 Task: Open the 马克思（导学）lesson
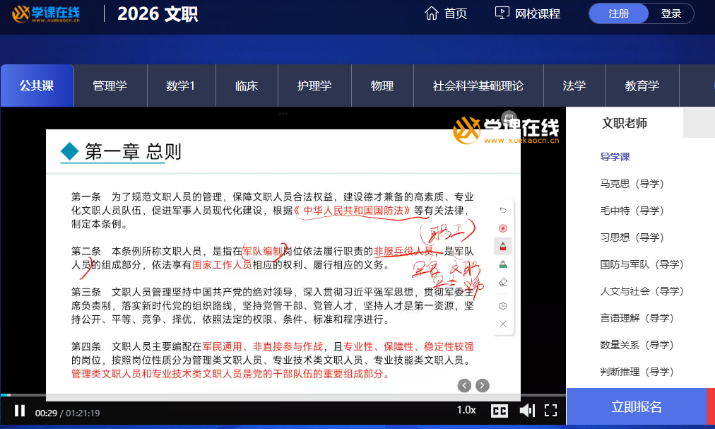coord(632,184)
